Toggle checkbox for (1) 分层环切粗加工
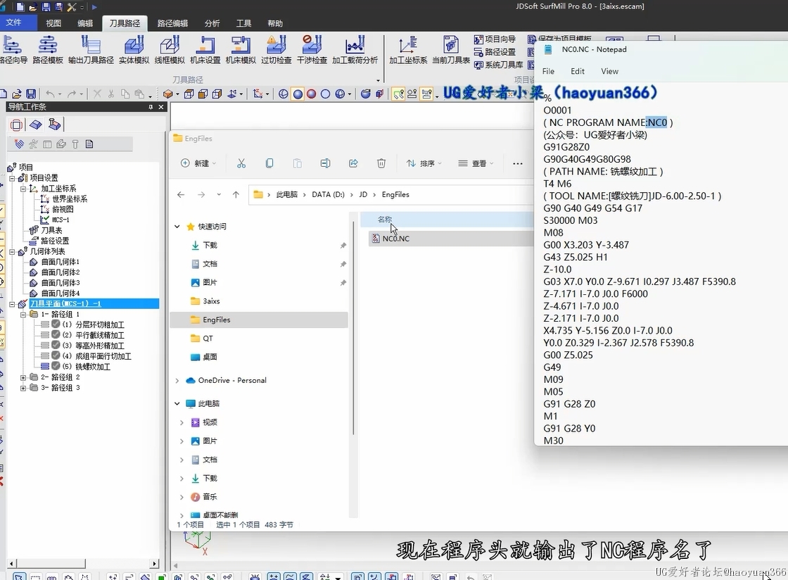 pyautogui.click(x=56, y=324)
